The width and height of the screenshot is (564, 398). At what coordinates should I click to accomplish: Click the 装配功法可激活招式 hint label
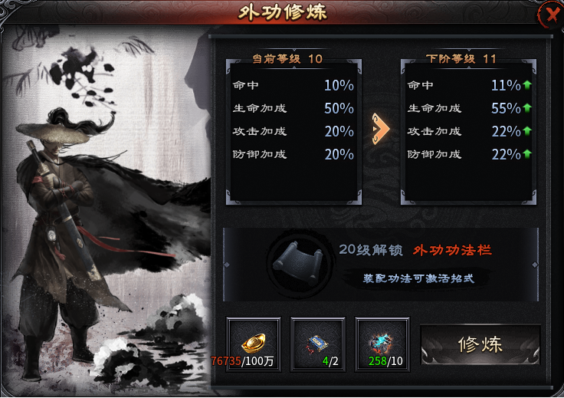(x=418, y=278)
